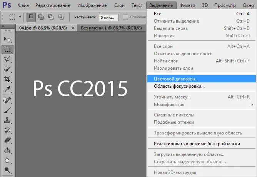Click Сохранить выделенную область item

tap(202, 162)
